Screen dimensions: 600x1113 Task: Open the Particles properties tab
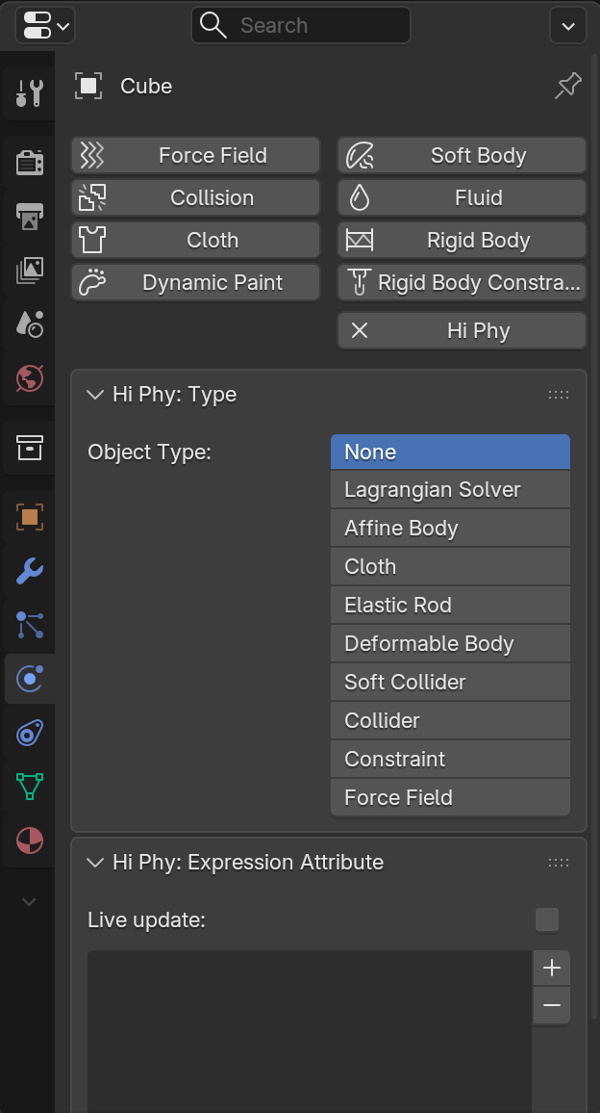coord(29,625)
